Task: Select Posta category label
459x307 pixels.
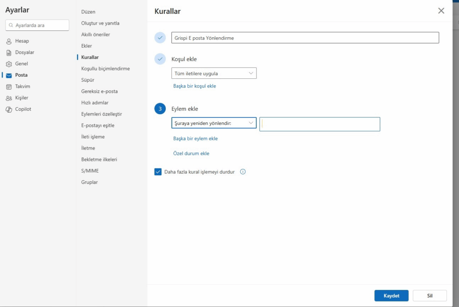Action: click(21, 75)
